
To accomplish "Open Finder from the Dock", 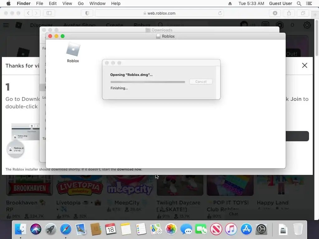I will click(x=21, y=229).
